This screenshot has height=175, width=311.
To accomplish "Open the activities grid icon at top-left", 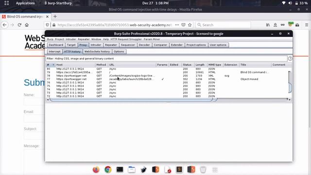I will pyautogui.click(x=6, y=3).
